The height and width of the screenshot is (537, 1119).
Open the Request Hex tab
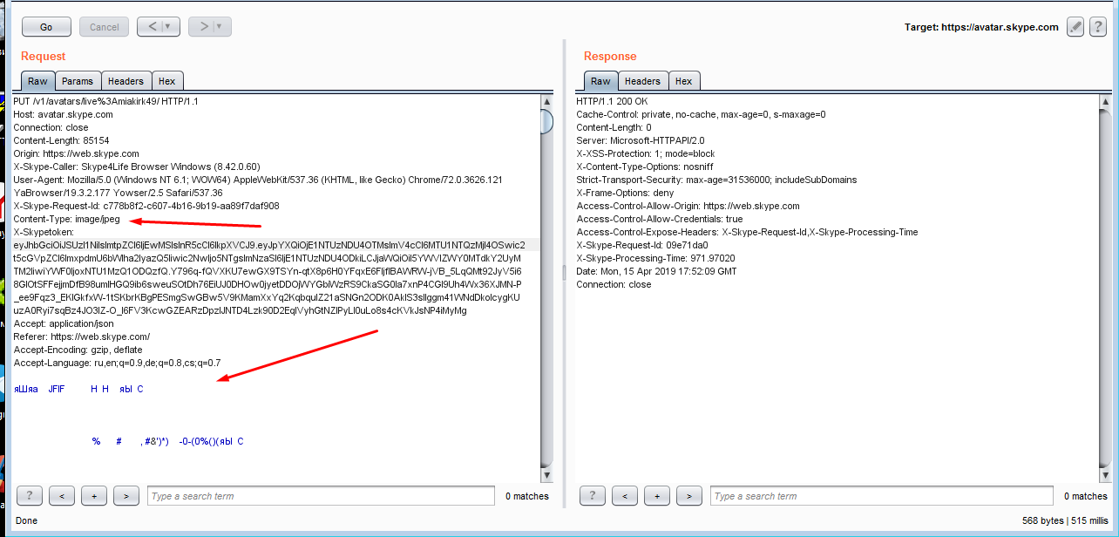(167, 81)
